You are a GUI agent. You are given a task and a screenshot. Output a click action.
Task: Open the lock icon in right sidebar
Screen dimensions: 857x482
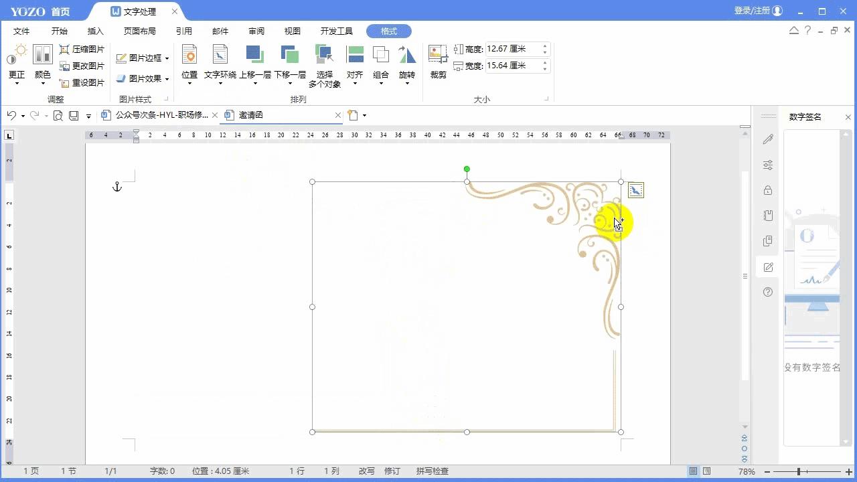pos(768,190)
